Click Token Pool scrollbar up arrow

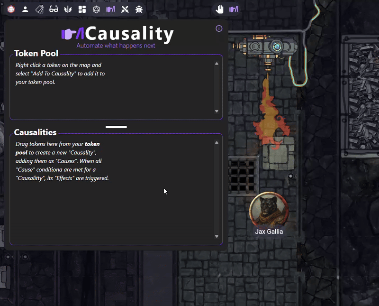coord(217,64)
